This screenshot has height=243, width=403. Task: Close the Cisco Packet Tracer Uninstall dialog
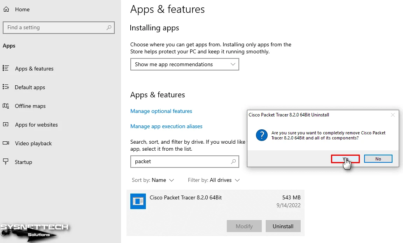(x=392, y=115)
